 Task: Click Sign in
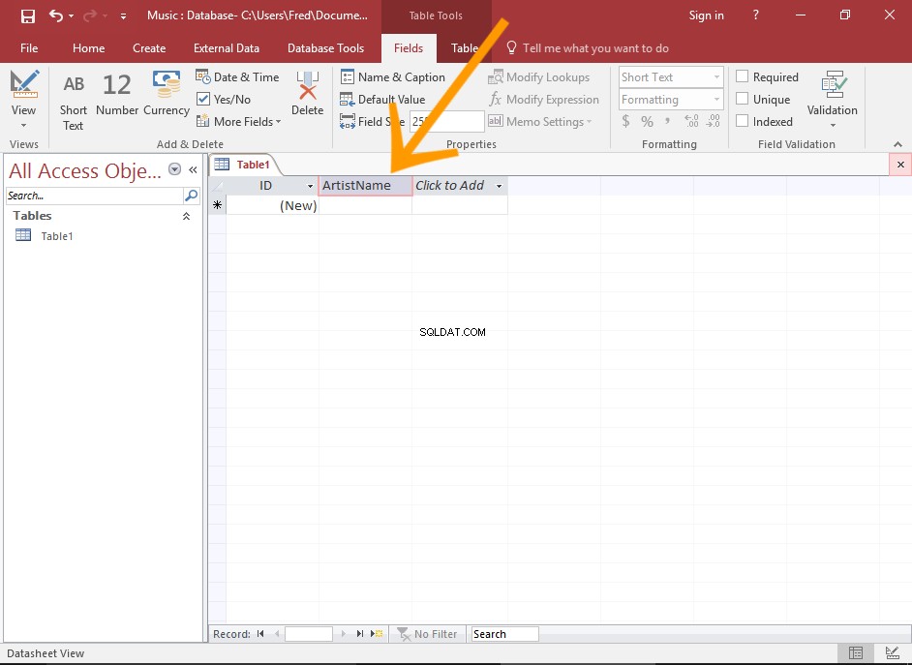(706, 15)
